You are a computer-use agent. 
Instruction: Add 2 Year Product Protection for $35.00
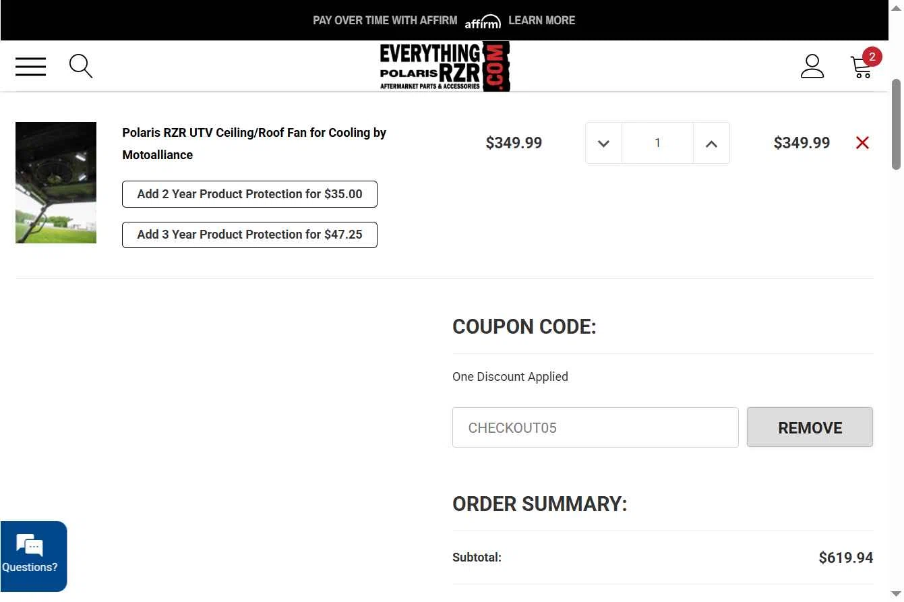249,194
